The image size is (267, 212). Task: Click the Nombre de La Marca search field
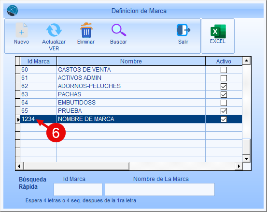[160, 189]
